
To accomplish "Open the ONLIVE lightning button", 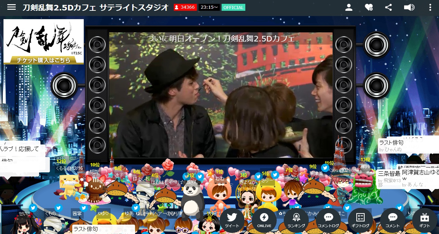I will 264,220.
